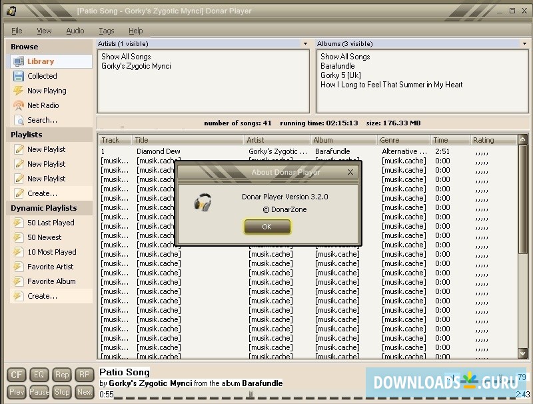Open the Audio menu

point(75,31)
